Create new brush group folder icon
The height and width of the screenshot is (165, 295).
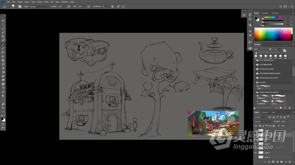click(281, 108)
